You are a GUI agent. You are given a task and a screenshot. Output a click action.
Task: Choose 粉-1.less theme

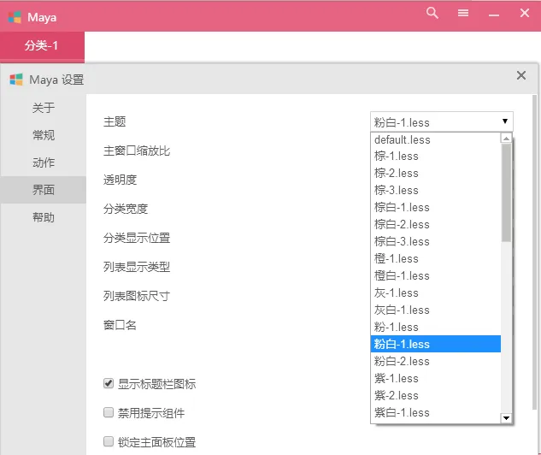435,327
